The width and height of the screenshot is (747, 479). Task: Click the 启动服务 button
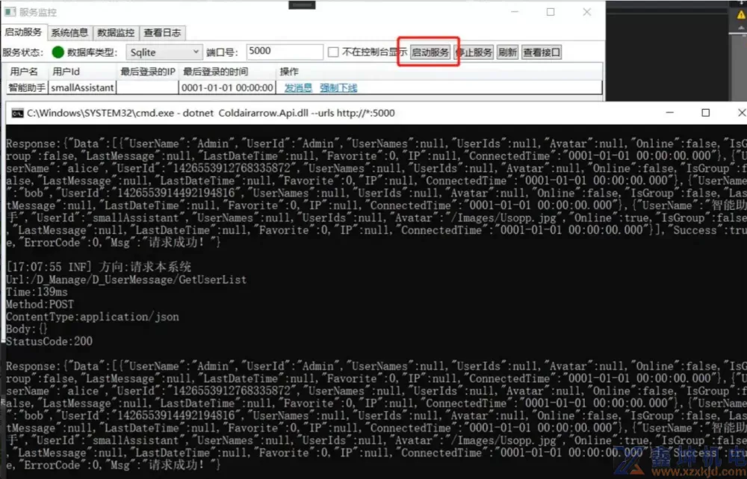tap(430, 52)
